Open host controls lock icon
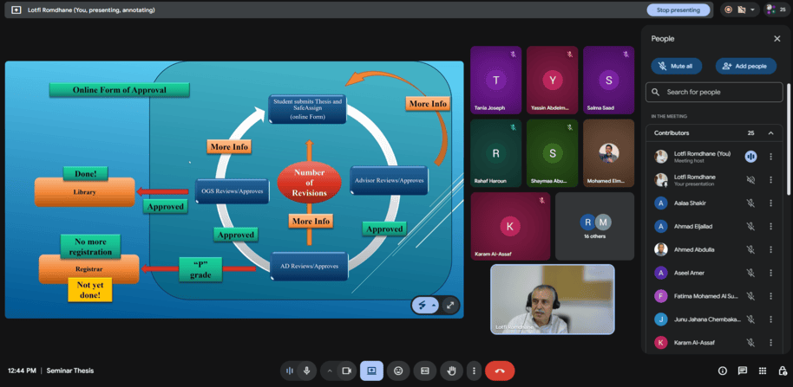Viewport: 793px width, 387px height. 783,371
